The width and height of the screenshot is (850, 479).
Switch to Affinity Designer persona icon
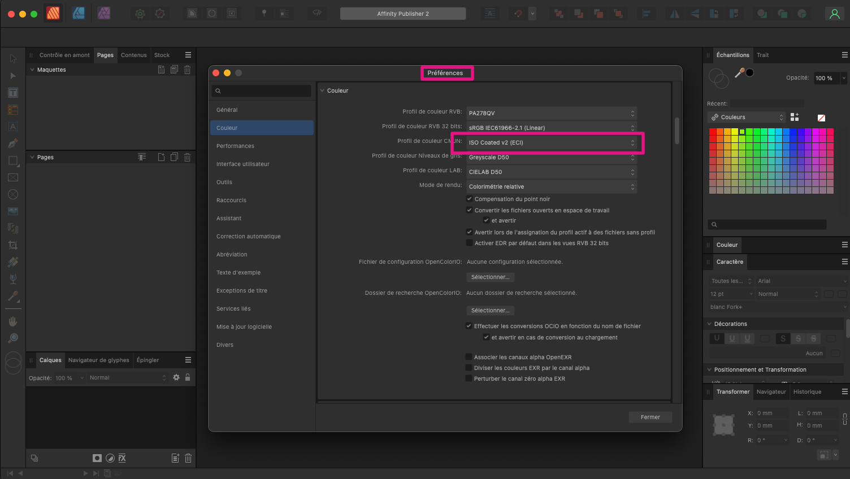[79, 13]
